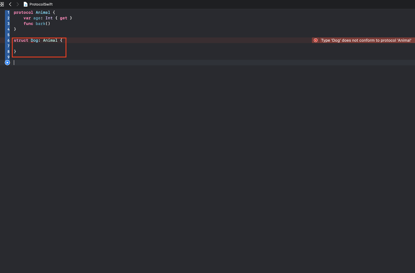Place cursor on empty line 7 inside struct
The width and height of the screenshot is (415, 273).
coord(39,46)
